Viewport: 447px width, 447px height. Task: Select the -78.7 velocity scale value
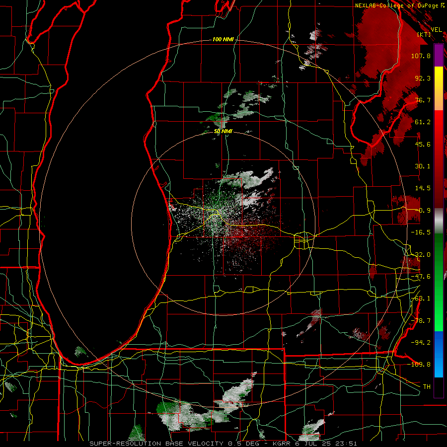[x=421, y=321]
